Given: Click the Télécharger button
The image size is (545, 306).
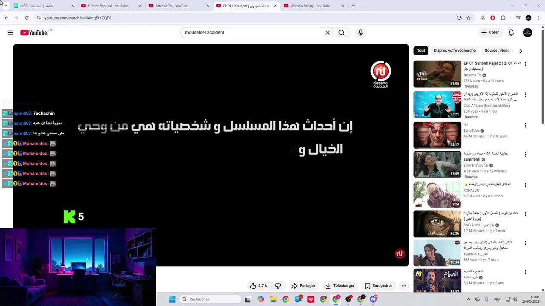Looking at the screenshot, I should coord(340,286).
